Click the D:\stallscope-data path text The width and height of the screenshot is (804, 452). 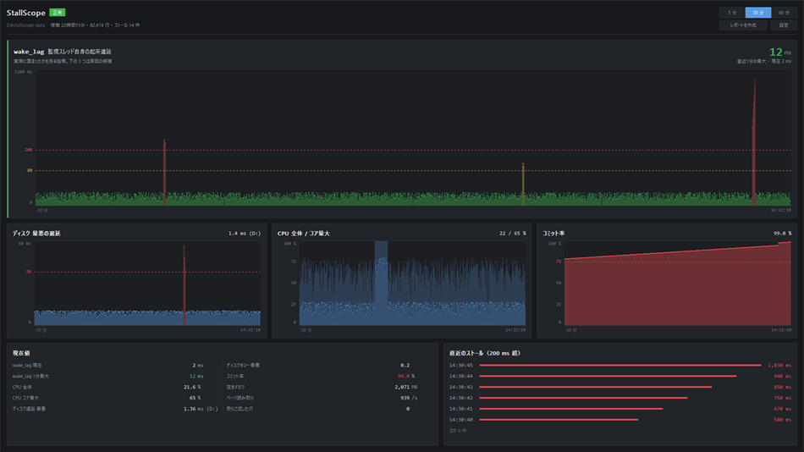[25, 25]
